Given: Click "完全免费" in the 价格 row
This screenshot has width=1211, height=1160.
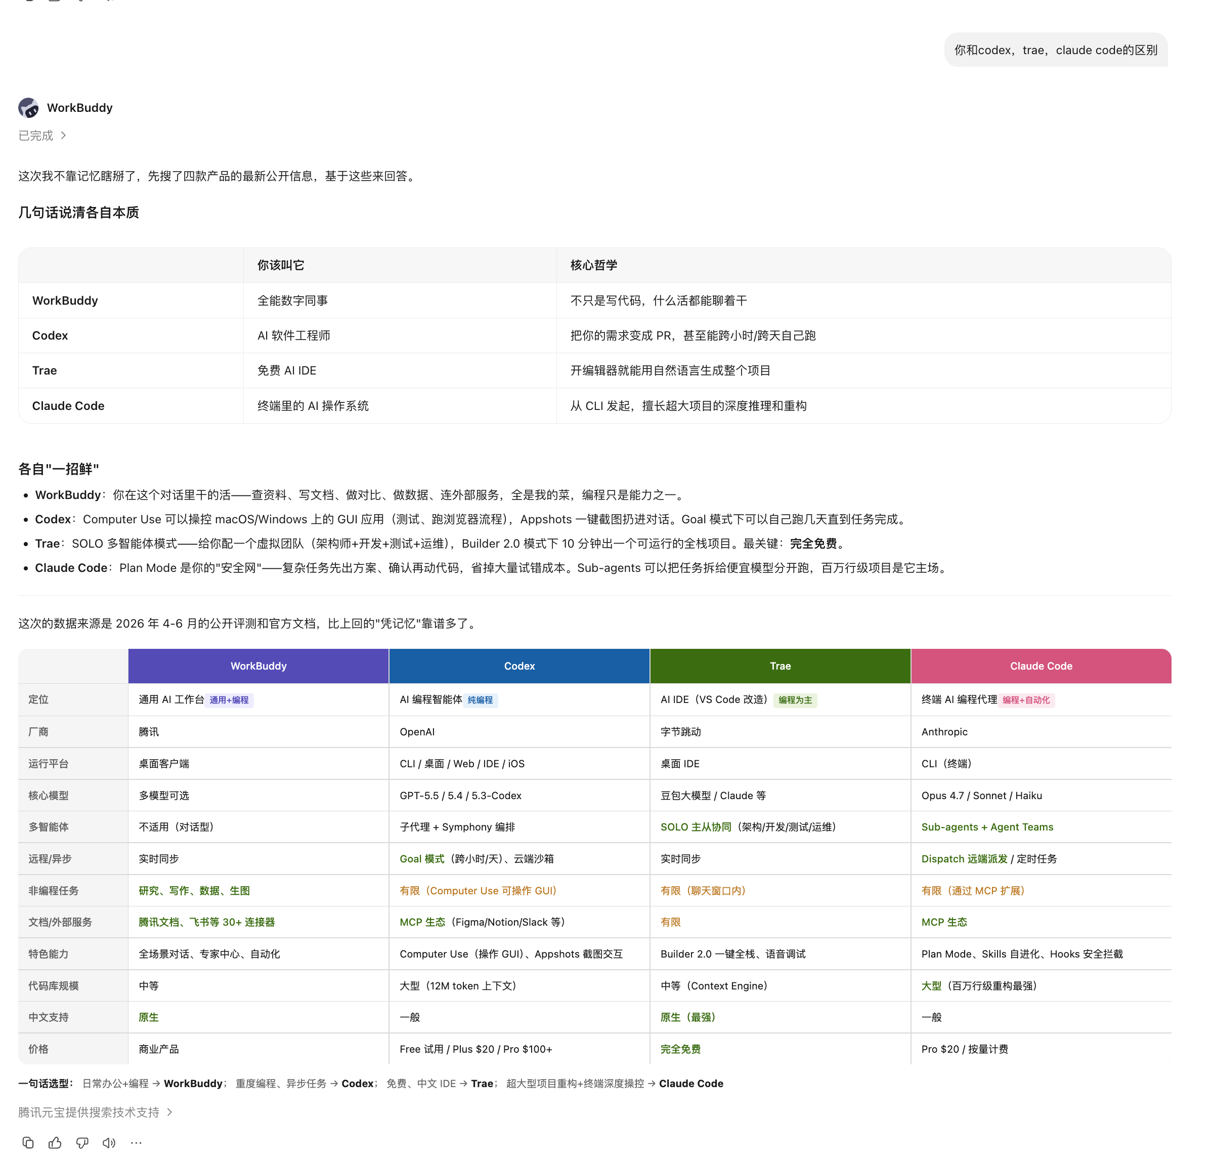Looking at the screenshot, I should click(680, 1049).
